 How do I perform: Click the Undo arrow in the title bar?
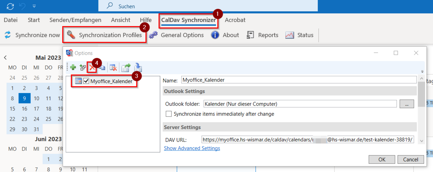click(22, 6)
